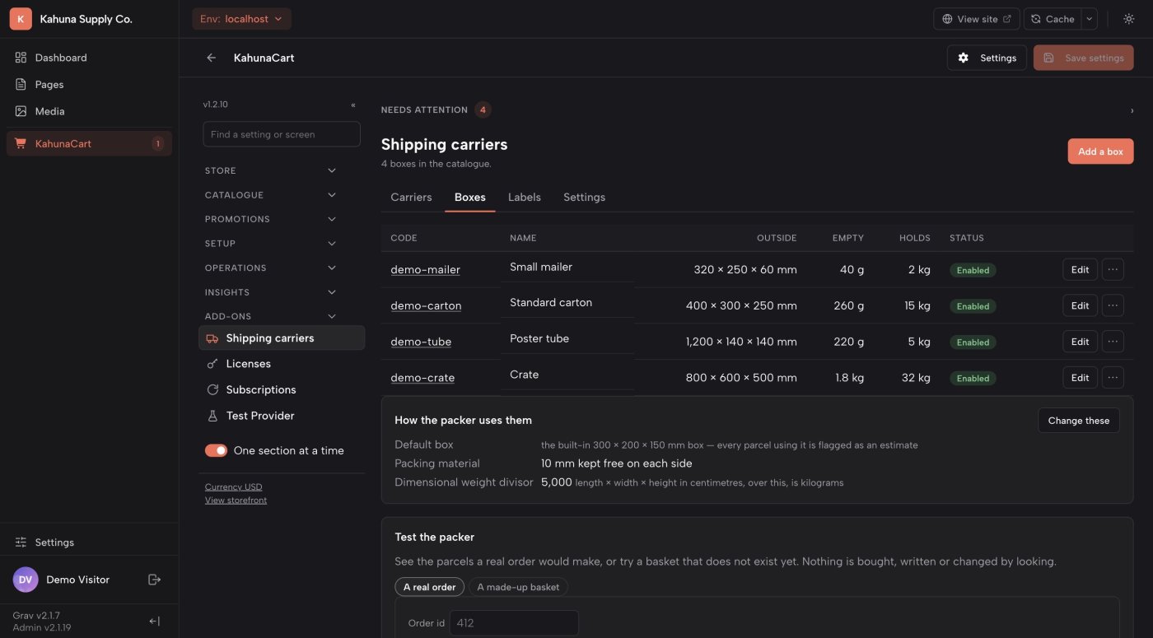This screenshot has width=1153, height=638.
Task: Click the Order id input field
Action: coord(514,623)
